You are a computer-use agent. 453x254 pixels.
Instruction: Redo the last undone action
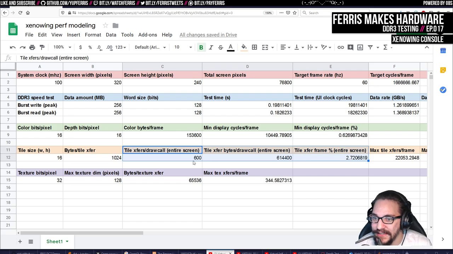tap(23, 47)
